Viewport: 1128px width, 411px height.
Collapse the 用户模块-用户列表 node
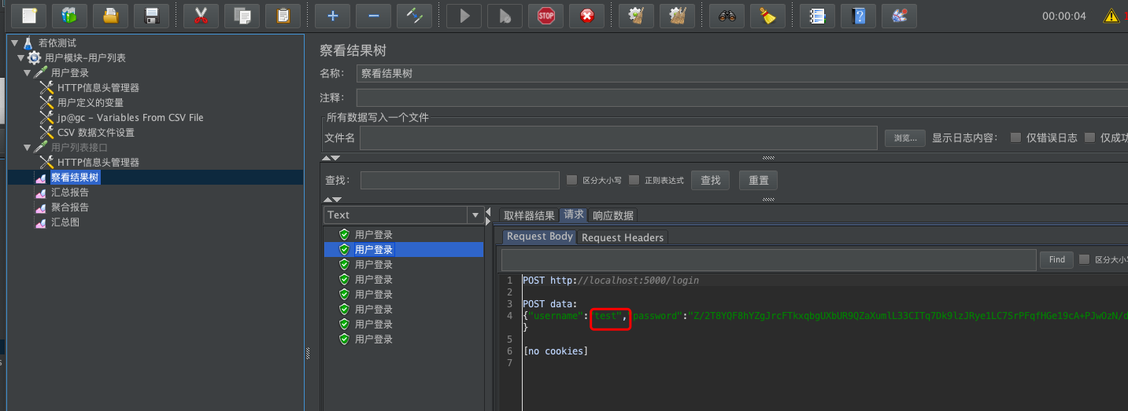click(21, 57)
